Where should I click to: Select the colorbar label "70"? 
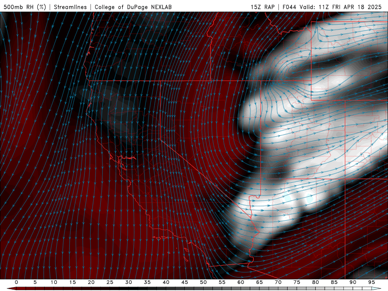point(278,282)
